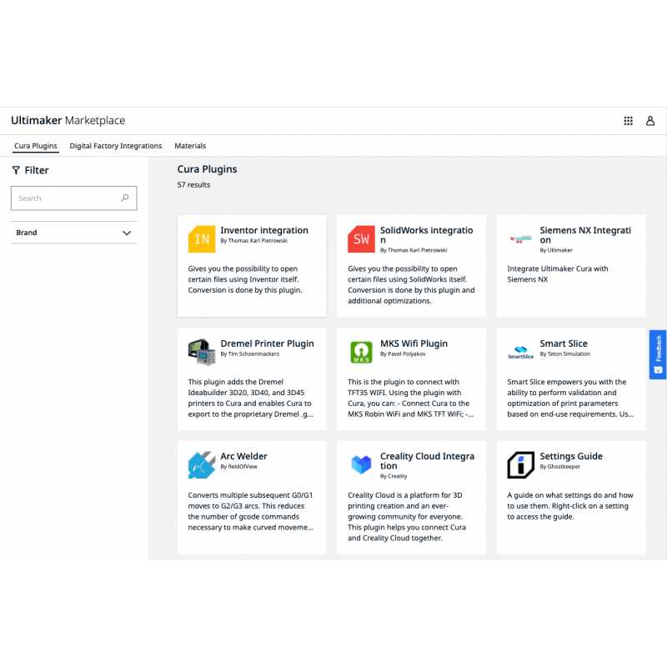Select the Cura Plugins tab
Viewport: 667px width, 667px height.
pyautogui.click(x=36, y=146)
